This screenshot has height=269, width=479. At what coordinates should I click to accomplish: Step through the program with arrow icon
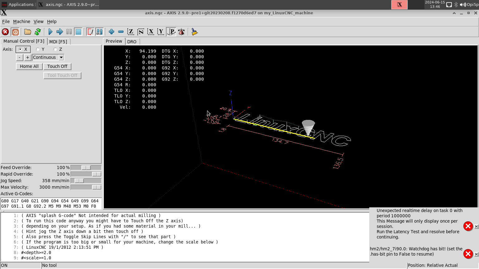pyautogui.click(x=60, y=32)
